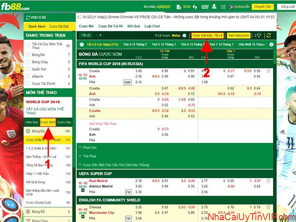Switch to the Cược Đã Đặt tab

click(59, 26)
